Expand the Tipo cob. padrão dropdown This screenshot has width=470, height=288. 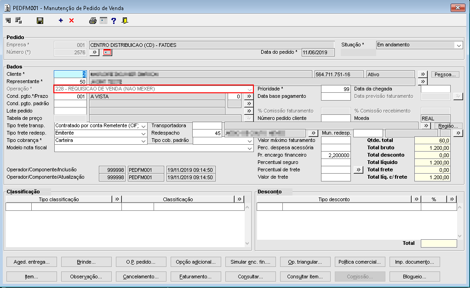tap(249, 141)
